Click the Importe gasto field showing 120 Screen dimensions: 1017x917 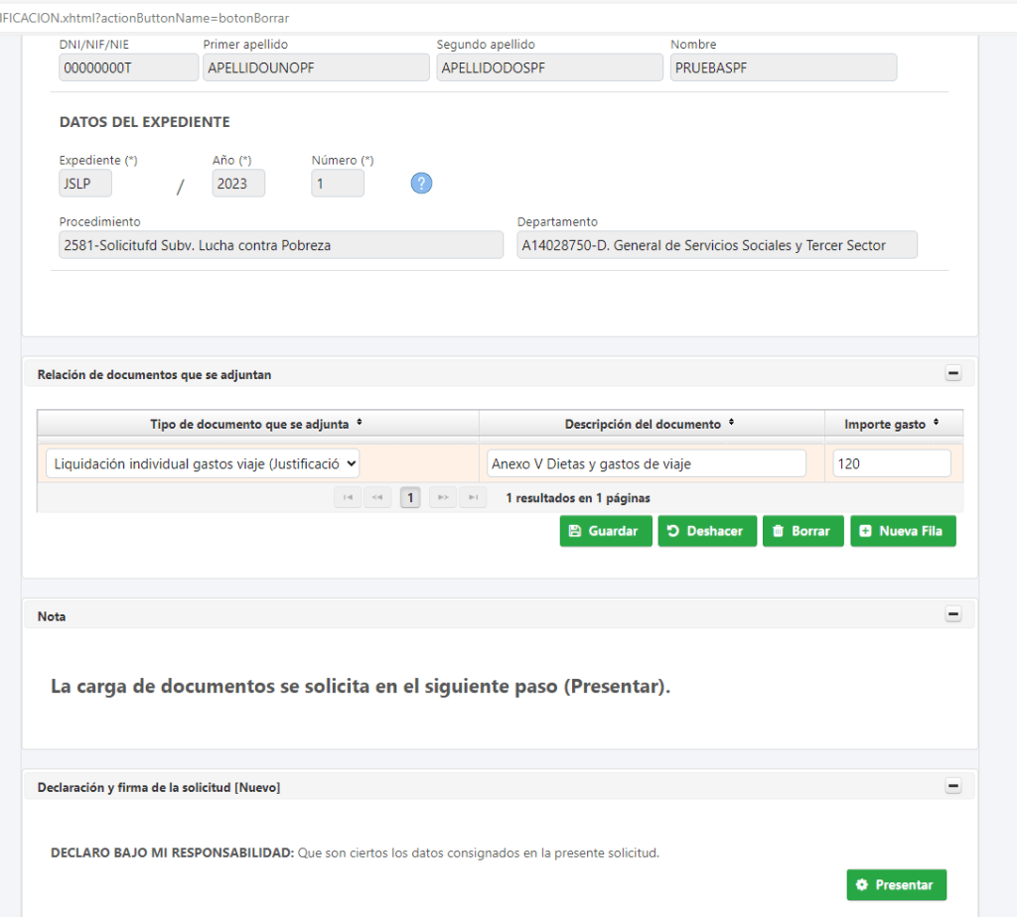coord(892,463)
